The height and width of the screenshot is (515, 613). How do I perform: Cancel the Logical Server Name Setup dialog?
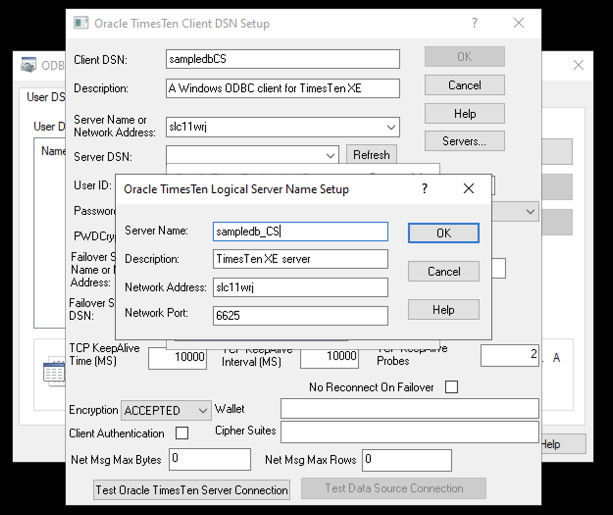pos(443,271)
